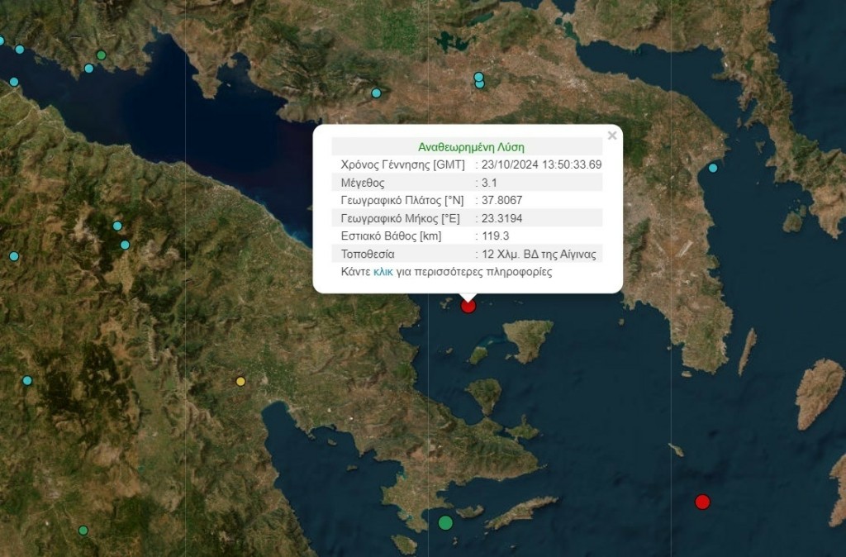Click the magnitude value '3.1'
846x557 pixels.
[489, 183]
